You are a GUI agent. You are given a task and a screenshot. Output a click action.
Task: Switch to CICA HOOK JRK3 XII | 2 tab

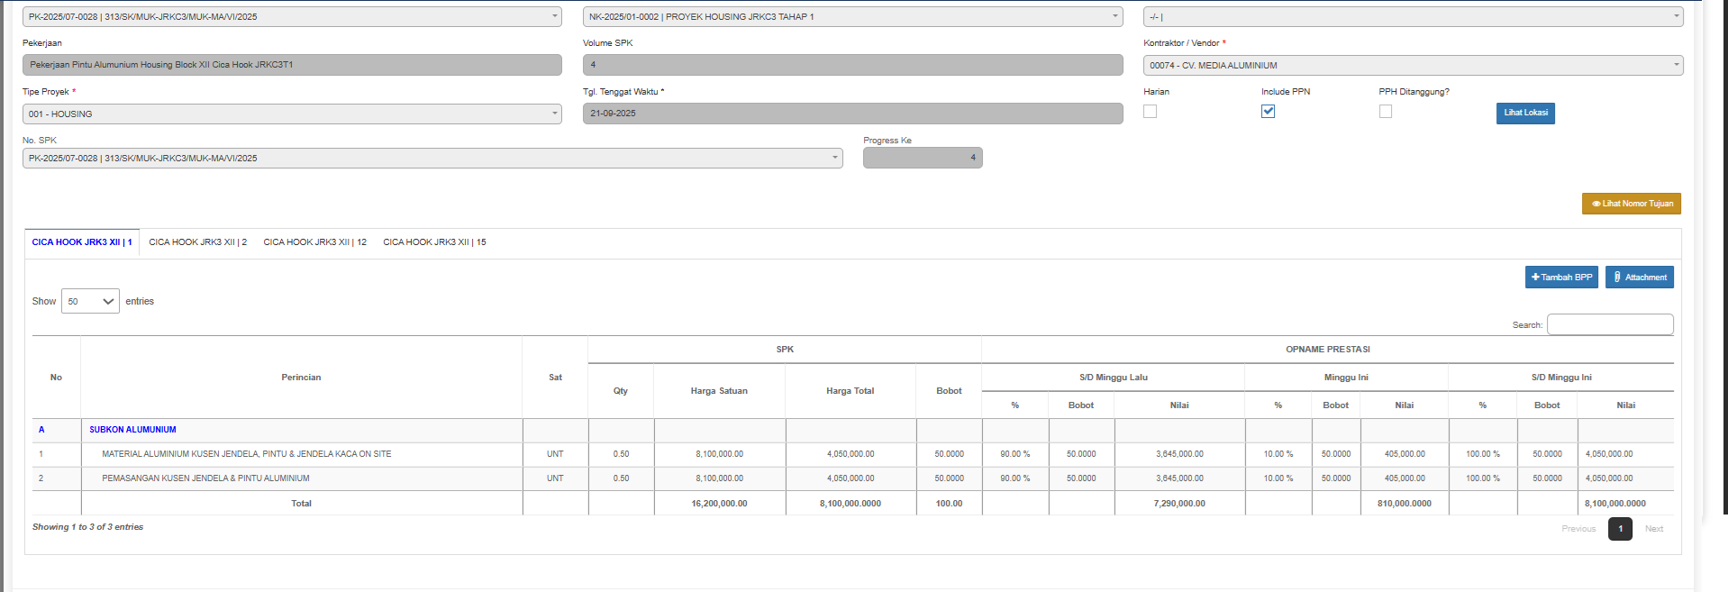point(197,241)
